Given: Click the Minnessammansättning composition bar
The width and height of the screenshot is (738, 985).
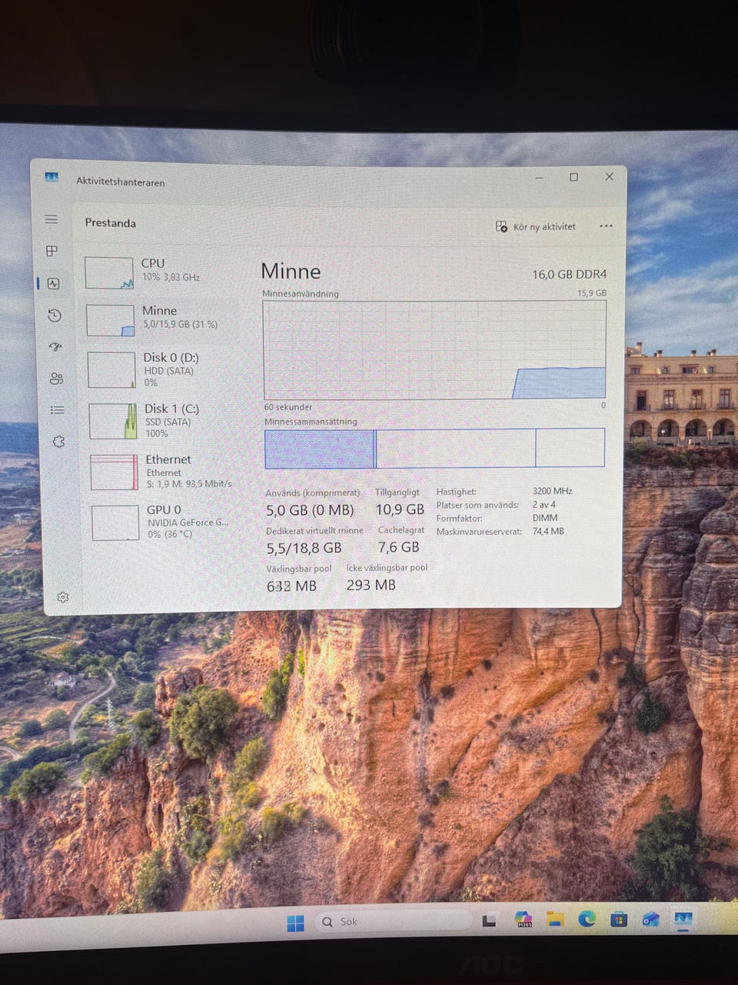Looking at the screenshot, I should point(434,448).
